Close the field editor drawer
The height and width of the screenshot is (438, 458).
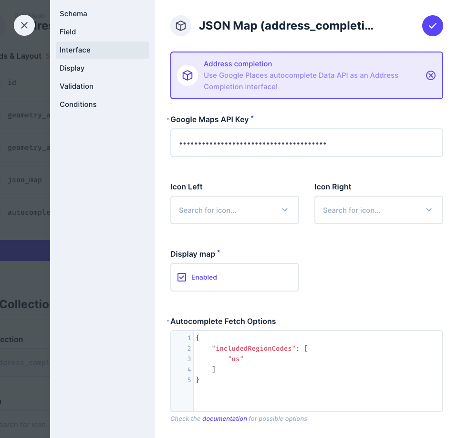coord(24,25)
